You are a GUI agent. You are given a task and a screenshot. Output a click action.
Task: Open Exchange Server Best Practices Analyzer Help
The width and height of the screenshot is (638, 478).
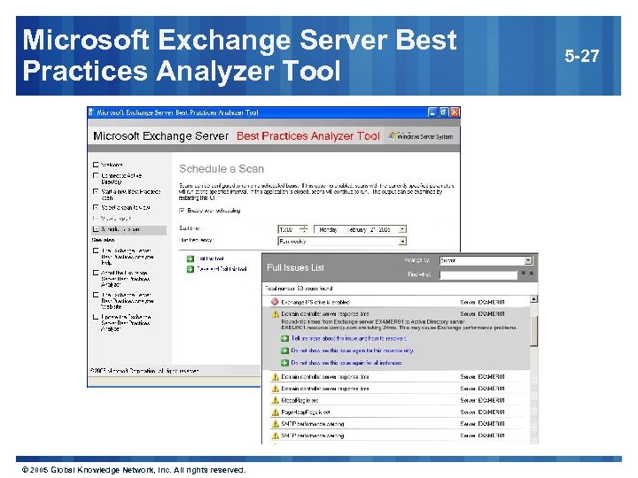point(127,257)
